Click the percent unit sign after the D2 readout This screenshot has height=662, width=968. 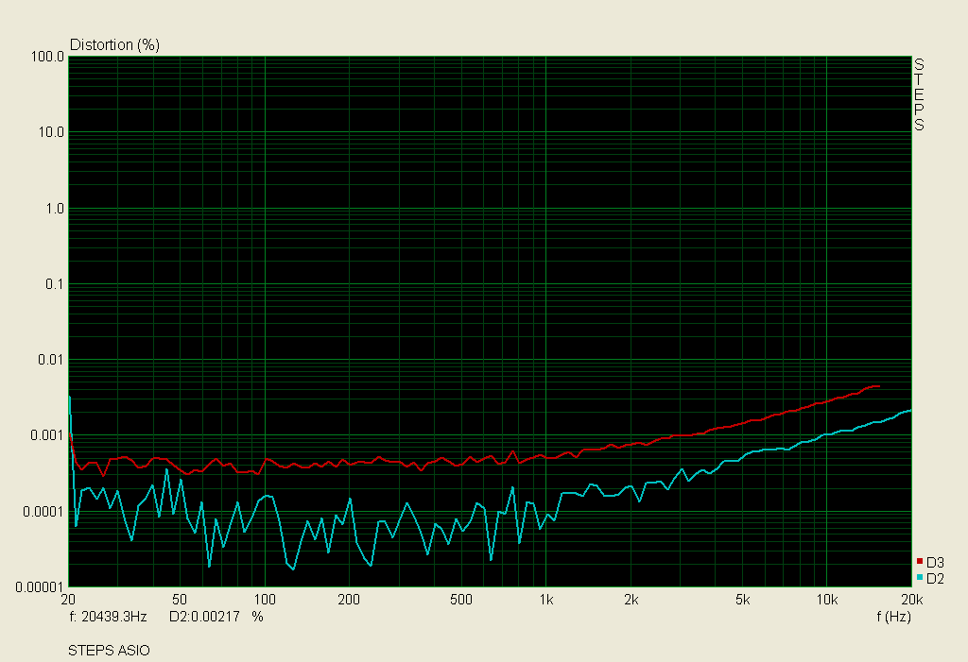(x=257, y=617)
